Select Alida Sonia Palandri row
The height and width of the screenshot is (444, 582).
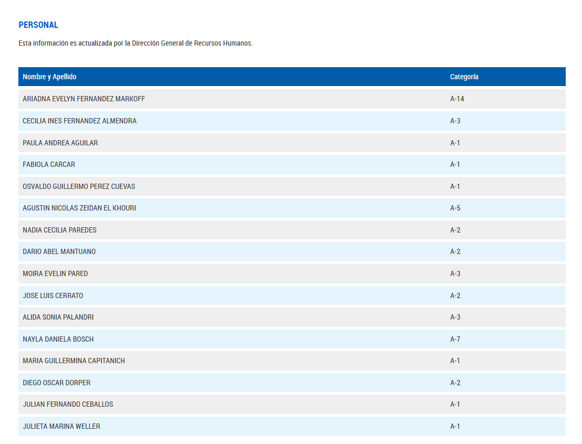[x=58, y=317]
